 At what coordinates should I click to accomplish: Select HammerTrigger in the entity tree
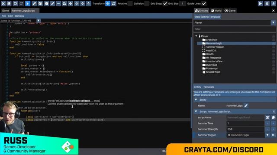tap(215, 47)
